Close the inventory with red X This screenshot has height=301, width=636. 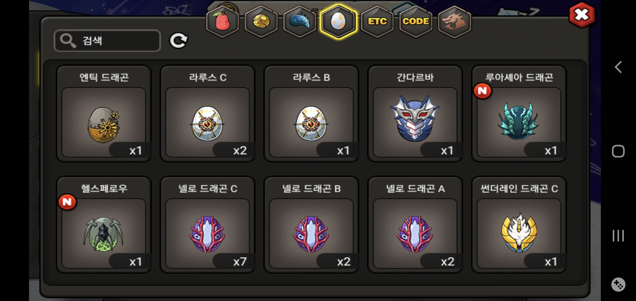tap(582, 15)
